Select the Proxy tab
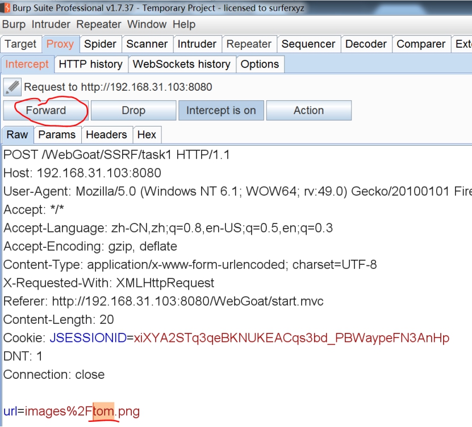The height and width of the screenshot is (427, 472). (60, 44)
